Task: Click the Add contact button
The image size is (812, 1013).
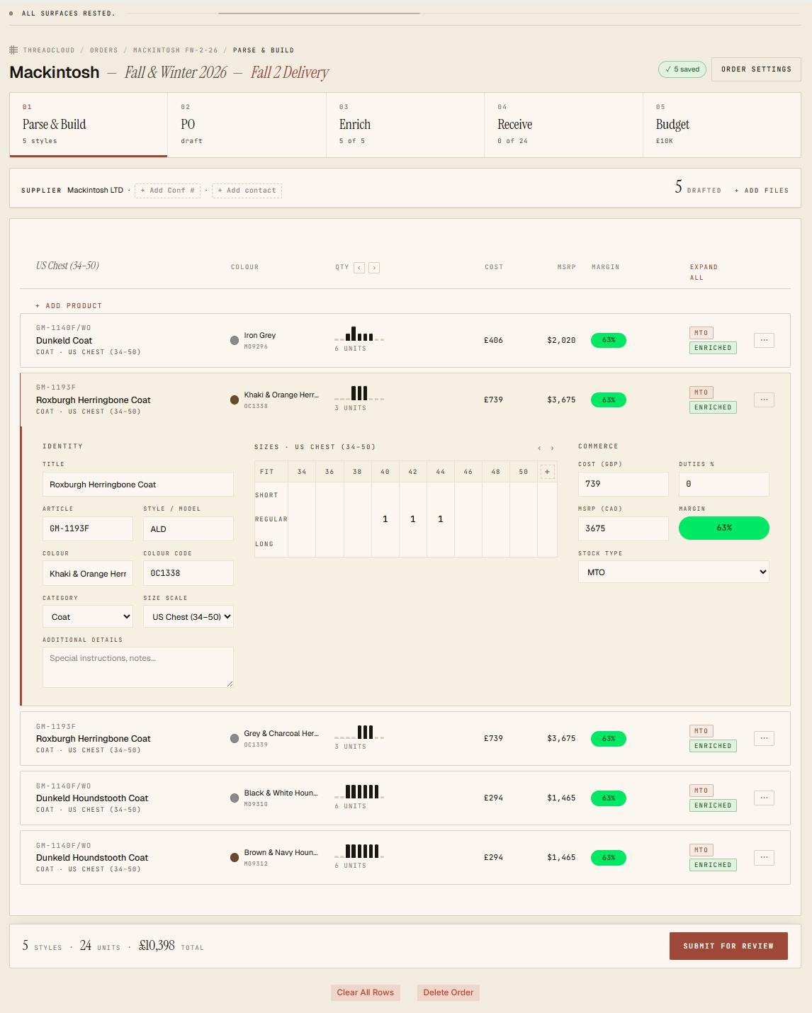Action: pos(247,191)
